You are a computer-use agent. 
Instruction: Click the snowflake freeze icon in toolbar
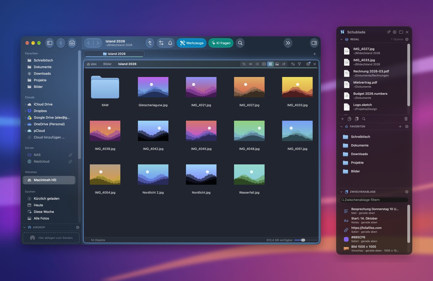(x=61, y=43)
